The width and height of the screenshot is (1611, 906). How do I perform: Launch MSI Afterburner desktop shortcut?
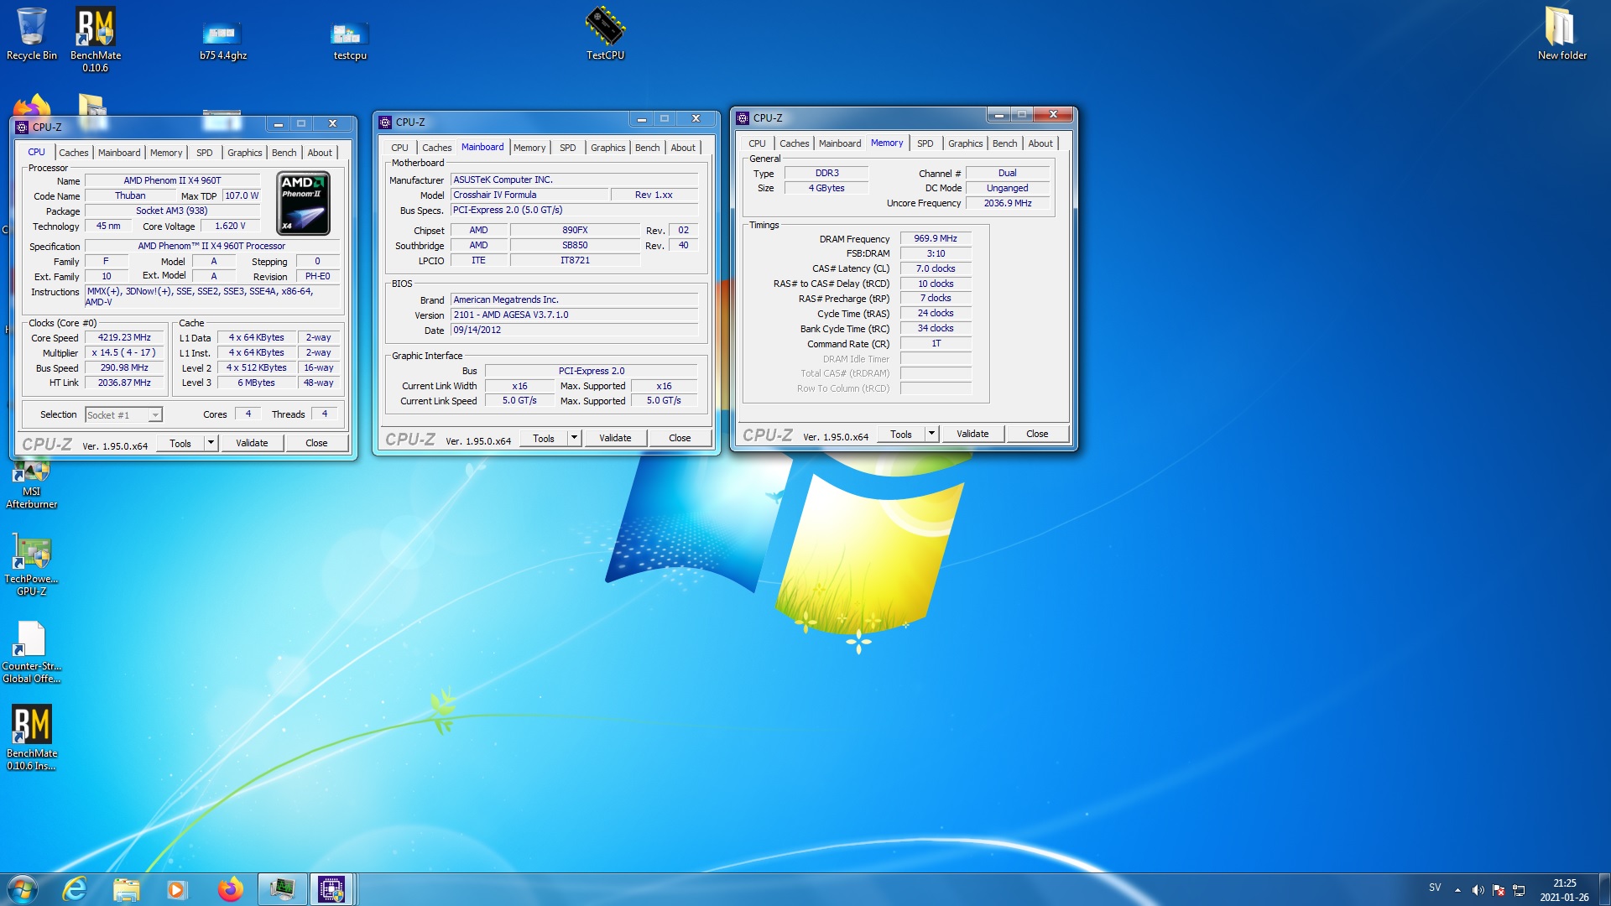click(x=32, y=485)
